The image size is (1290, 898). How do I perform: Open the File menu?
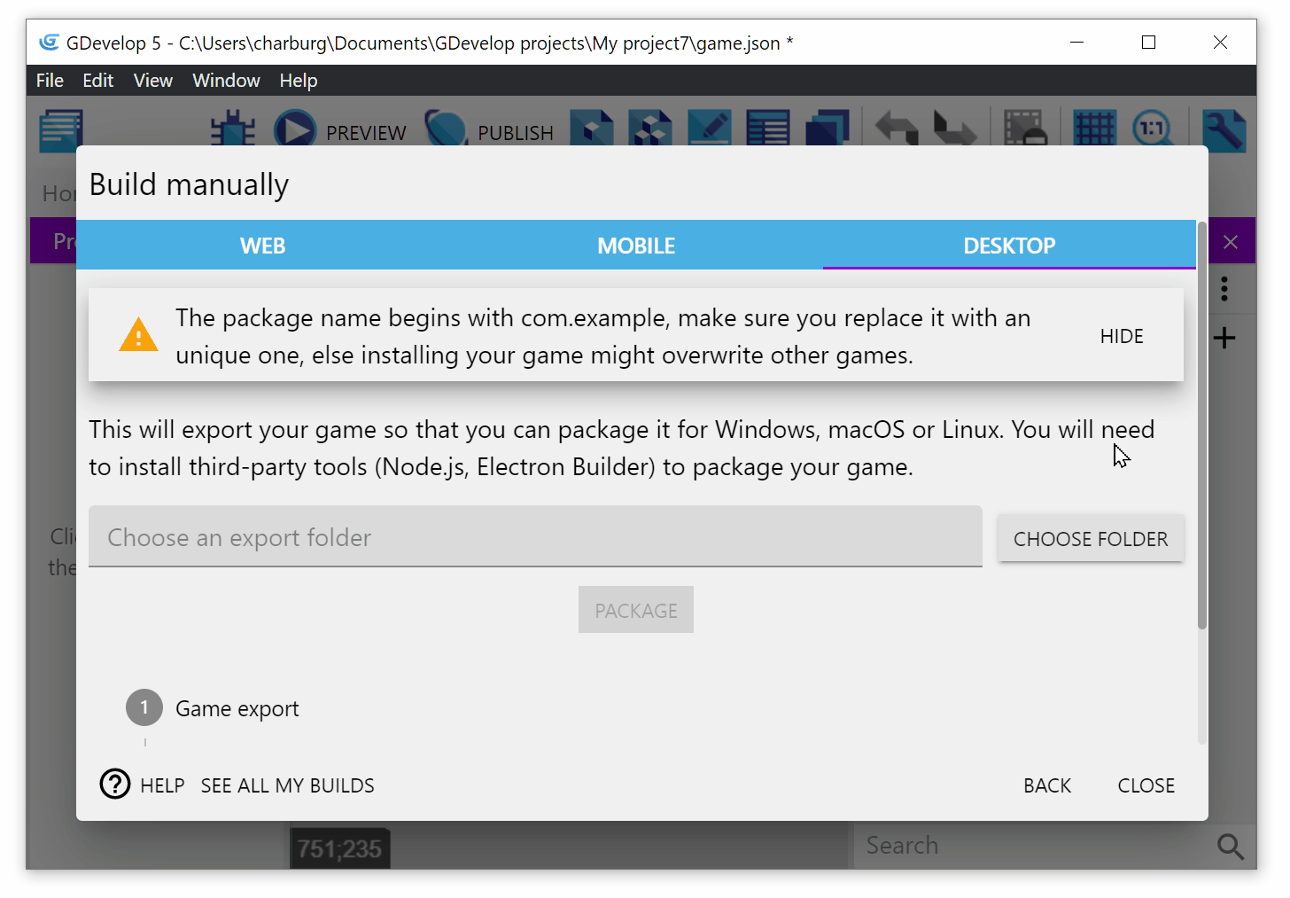point(50,81)
